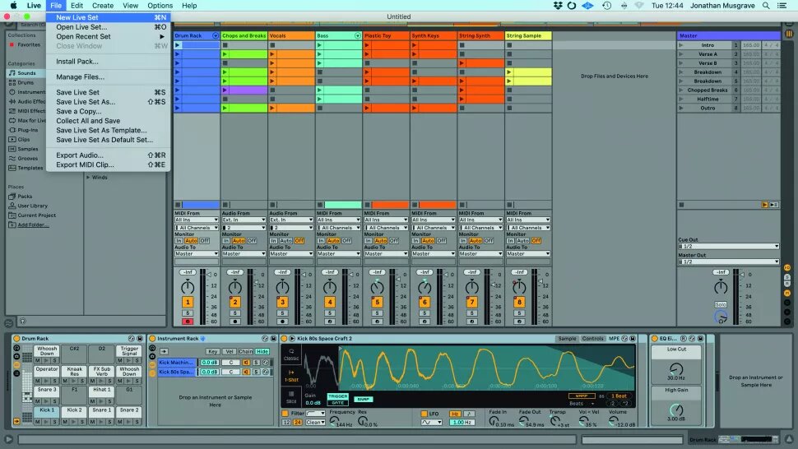Solo track 3 with its S button
The width and height of the screenshot is (798, 449).
pos(283,312)
